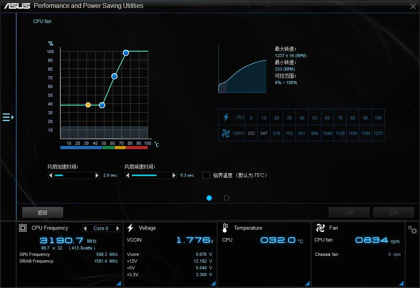The image size is (420, 288).
Task: Click the percent power icon in table
Action: [226, 117]
